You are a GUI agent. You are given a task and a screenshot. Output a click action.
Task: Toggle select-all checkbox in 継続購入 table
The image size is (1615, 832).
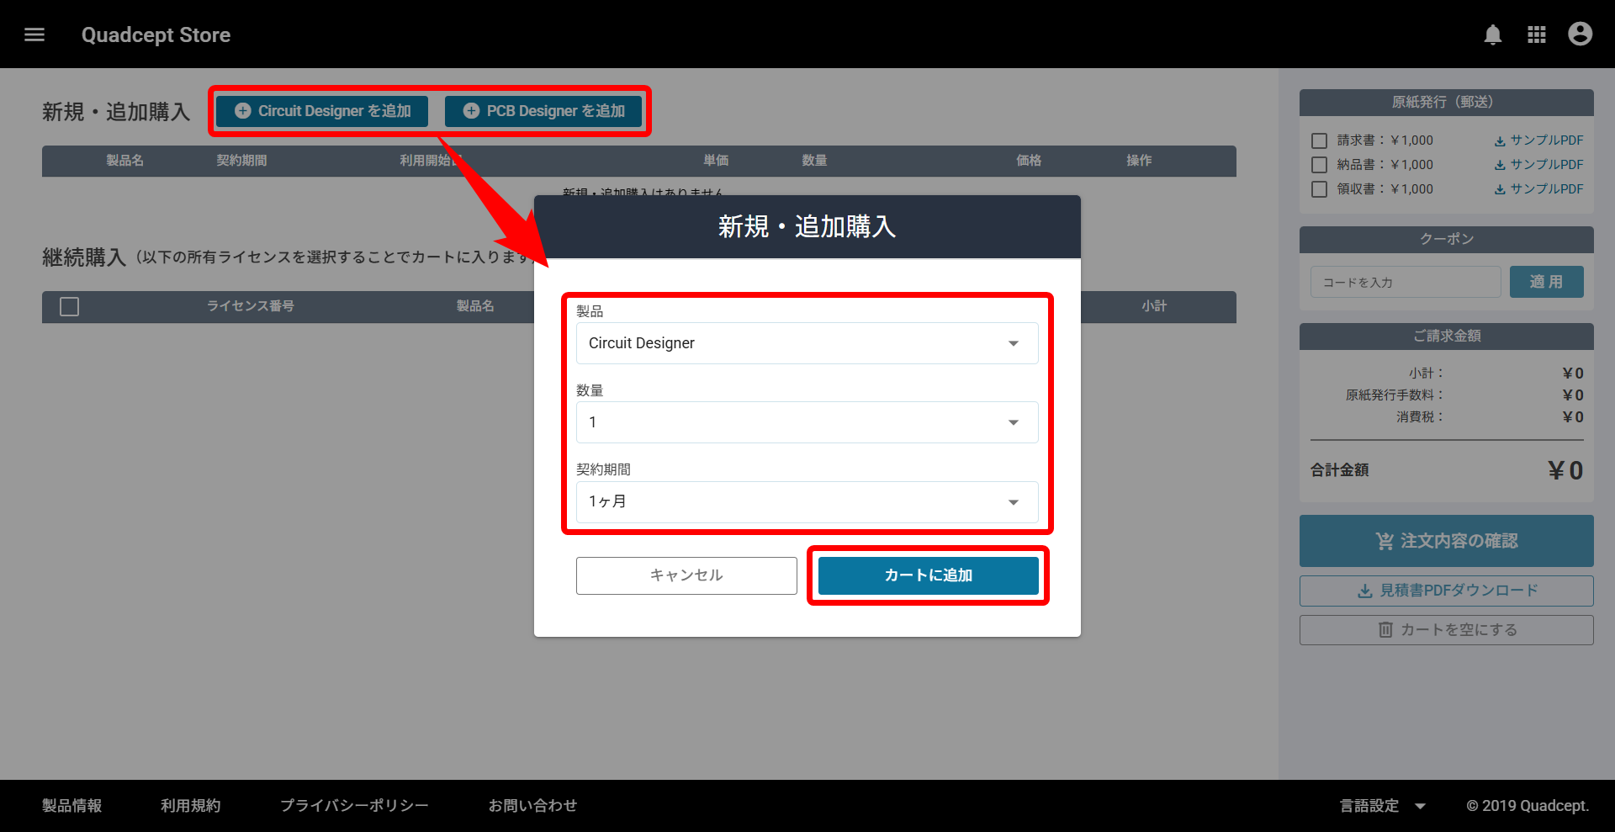coord(70,307)
